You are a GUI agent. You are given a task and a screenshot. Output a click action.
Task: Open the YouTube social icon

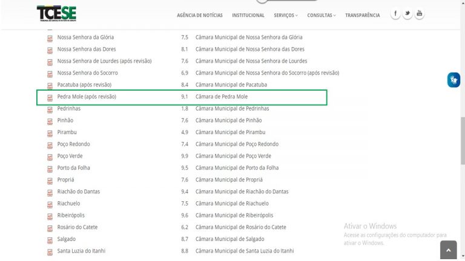(x=420, y=14)
